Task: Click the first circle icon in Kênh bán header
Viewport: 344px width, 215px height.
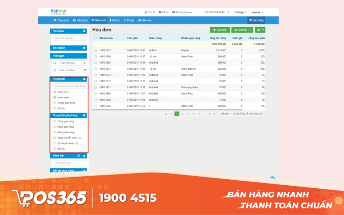Action: pos(79,156)
